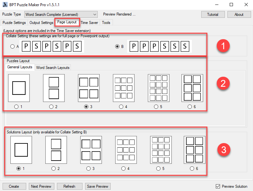This screenshot has height=191, width=253.
Task: Toggle the Preview Solution checkbox
Action: click(x=218, y=186)
